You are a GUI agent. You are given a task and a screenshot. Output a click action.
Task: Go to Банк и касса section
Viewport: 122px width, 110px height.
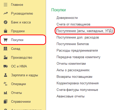21,22
